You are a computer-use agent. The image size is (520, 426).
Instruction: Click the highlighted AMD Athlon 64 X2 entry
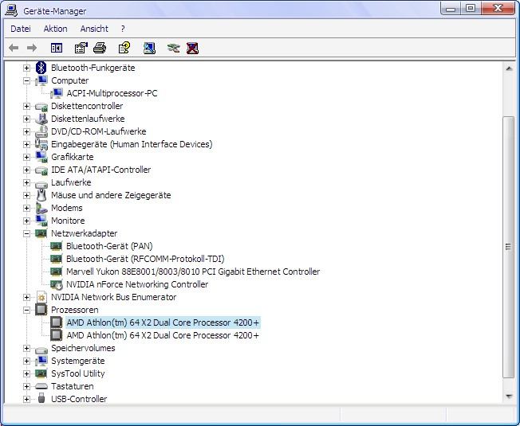pos(163,322)
